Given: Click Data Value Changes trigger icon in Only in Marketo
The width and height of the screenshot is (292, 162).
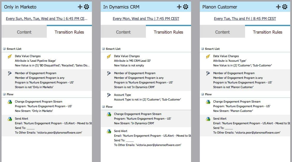Looking at the screenshot, I should 10,56.
